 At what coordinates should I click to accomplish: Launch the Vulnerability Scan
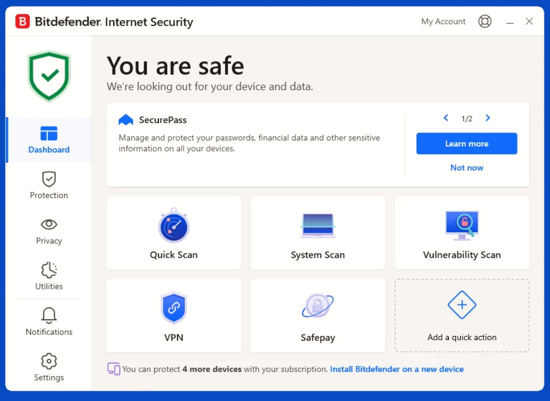[462, 233]
